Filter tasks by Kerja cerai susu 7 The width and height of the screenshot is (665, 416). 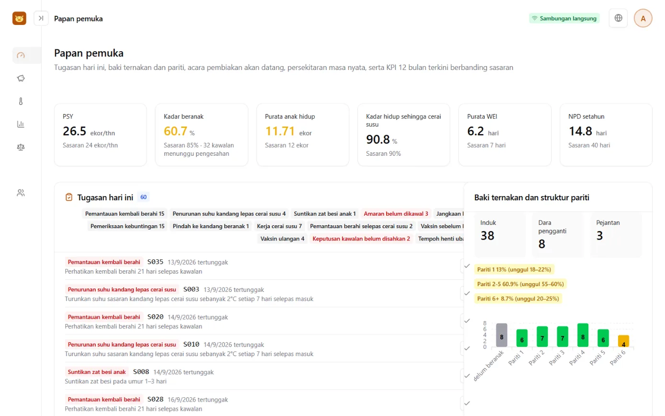click(279, 226)
